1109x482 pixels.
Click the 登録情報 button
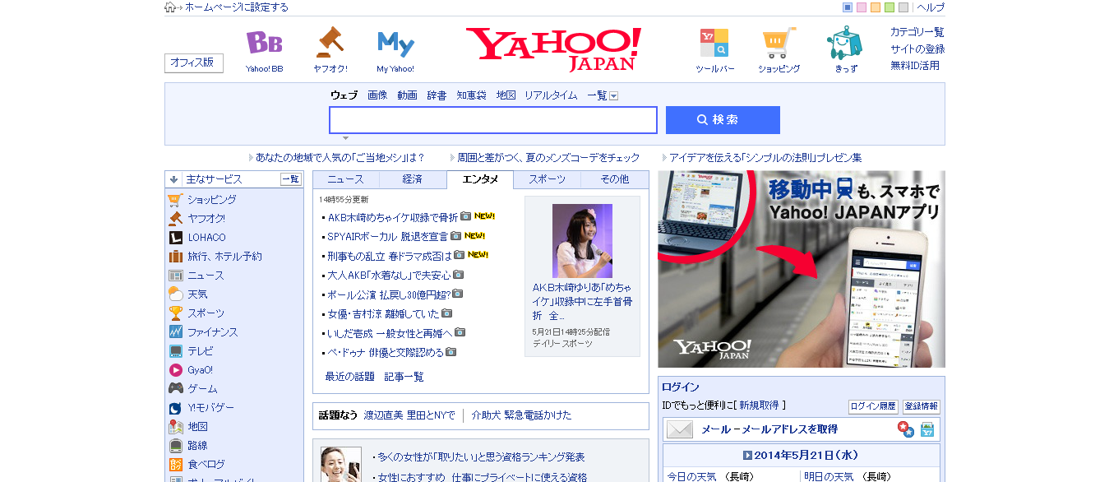[x=922, y=406]
